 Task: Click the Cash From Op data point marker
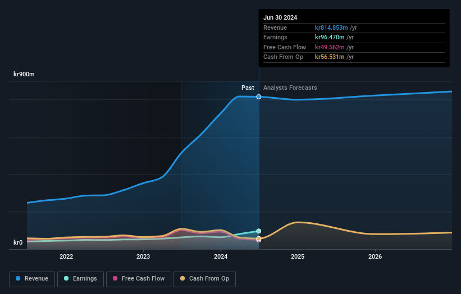click(x=259, y=238)
